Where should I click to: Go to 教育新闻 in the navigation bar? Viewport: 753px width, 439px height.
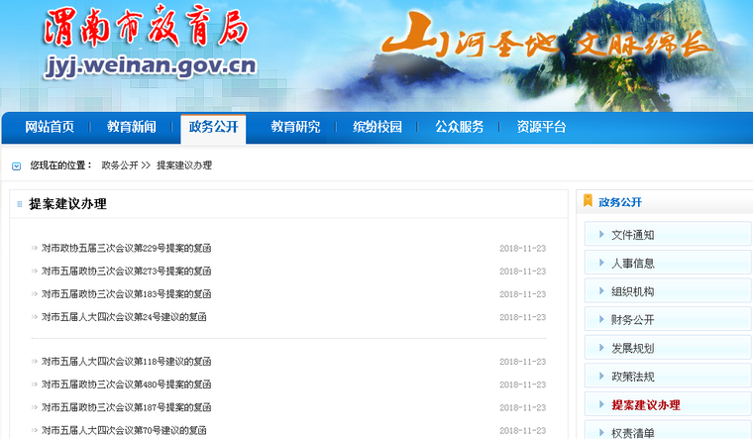click(x=131, y=127)
